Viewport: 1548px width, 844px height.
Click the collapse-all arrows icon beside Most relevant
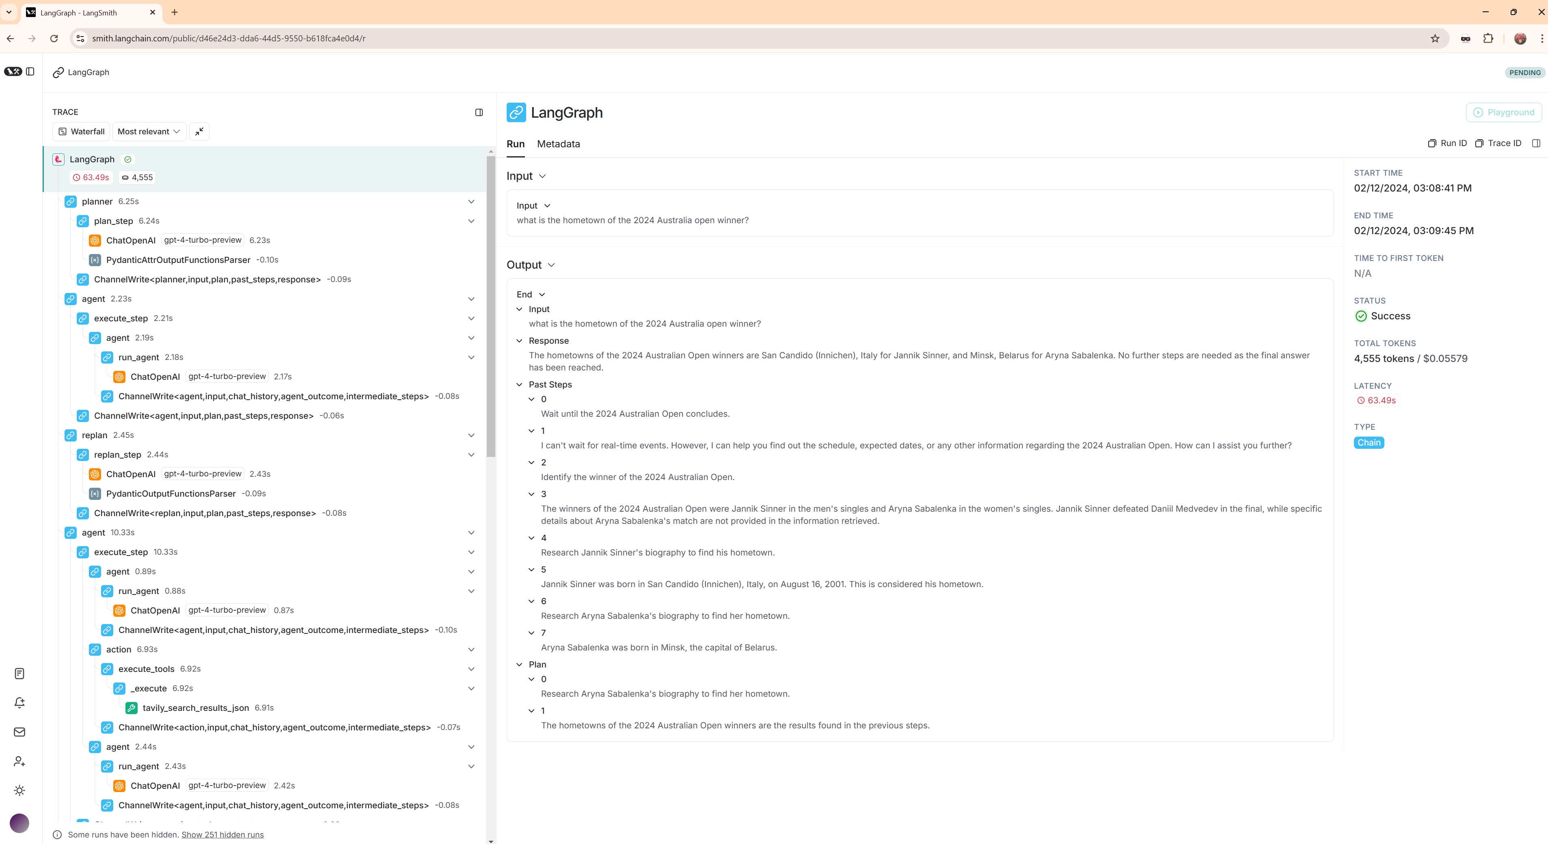point(199,131)
